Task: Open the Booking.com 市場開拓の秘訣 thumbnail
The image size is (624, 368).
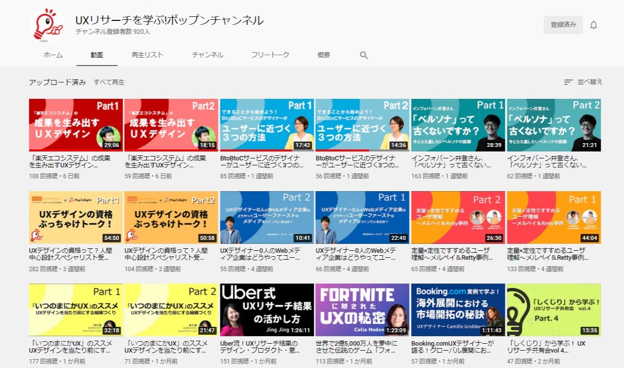Action: coord(458,310)
